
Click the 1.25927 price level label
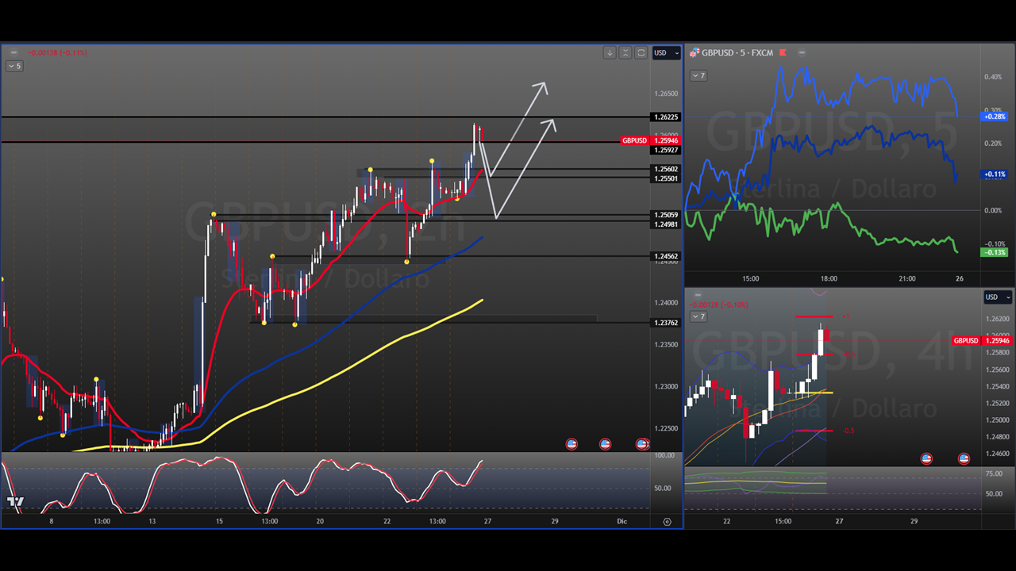coord(666,150)
